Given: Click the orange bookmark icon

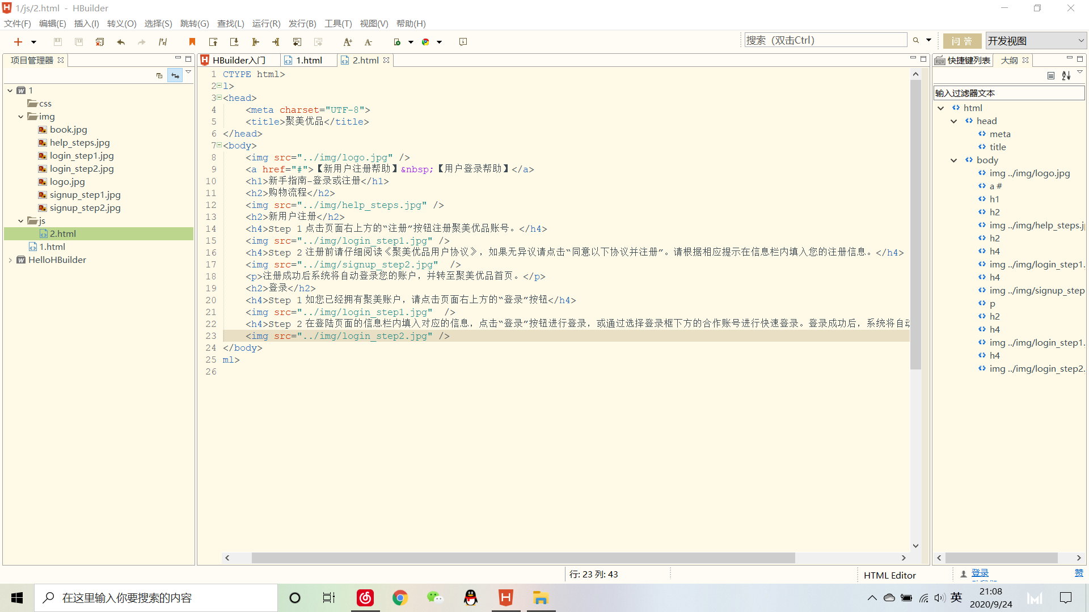Looking at the screenshot, I should click(192, 42).
